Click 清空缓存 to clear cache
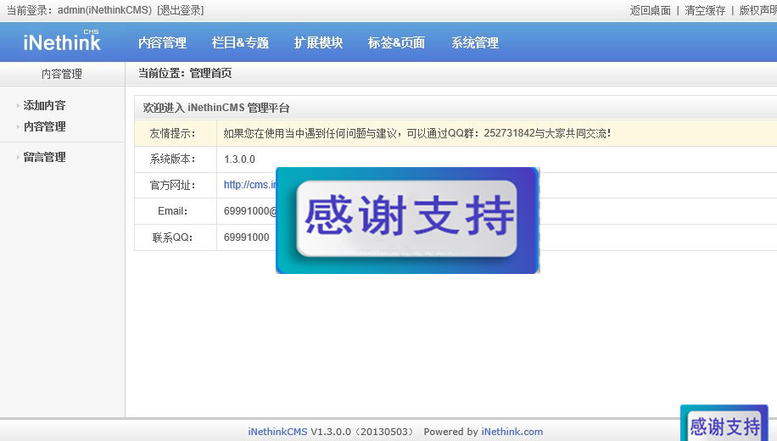Screen dimensions: 777x441 pyautogui.click(x=705, y=10)
